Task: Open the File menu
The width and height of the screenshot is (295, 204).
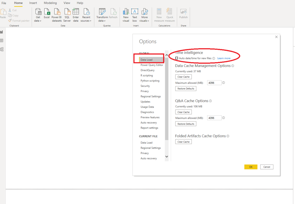Action: point(4,3)
